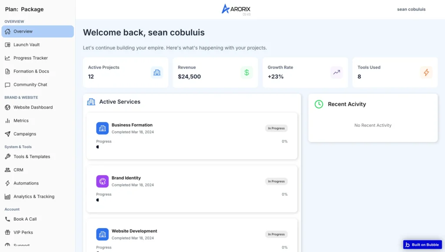Click the Active Projects stat card

126,73
